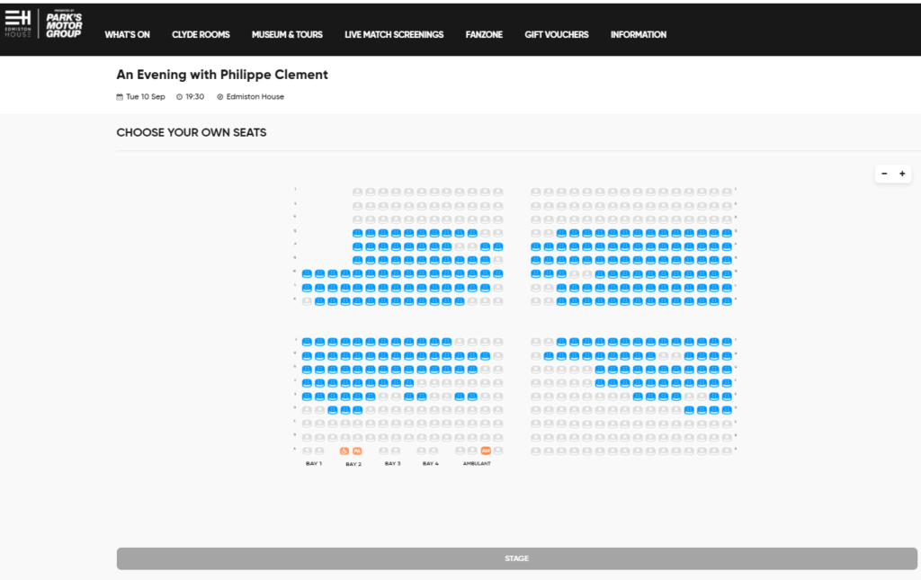Go to Museum & Tours page
Image resolution: width=921 pixels, height=580 pixels.
(x=287, y=35)
